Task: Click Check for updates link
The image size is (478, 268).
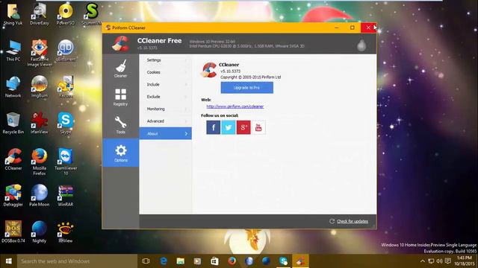Action: (353, 221)
